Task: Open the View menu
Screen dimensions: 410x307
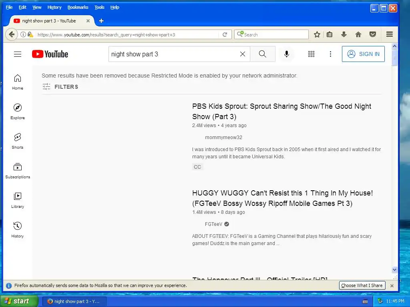Action: (x=37, y=7)
